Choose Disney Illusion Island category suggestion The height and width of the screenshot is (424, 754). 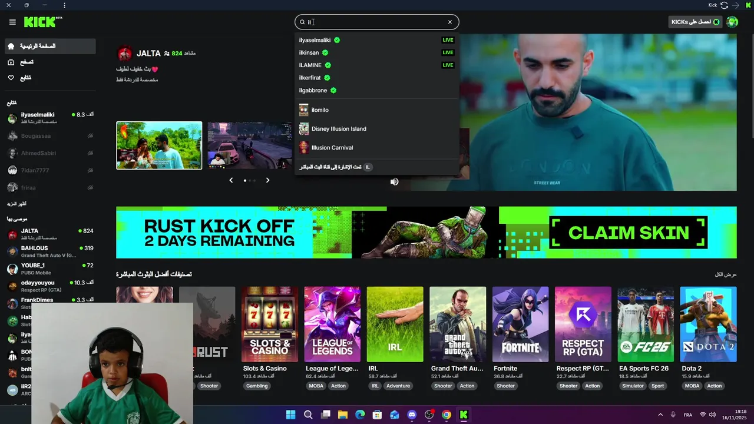pos(376,128)
